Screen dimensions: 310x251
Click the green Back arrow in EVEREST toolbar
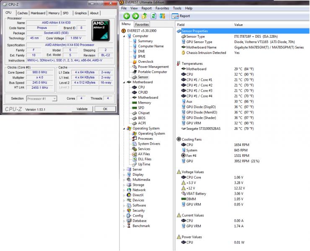point(127,16)
